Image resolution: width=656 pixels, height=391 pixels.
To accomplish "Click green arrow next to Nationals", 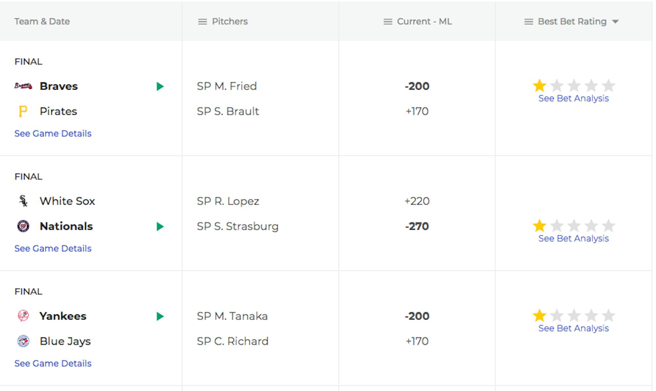I will (160, 227).
